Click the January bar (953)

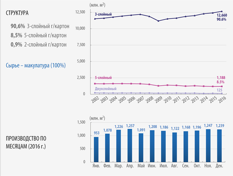[96, 149]
